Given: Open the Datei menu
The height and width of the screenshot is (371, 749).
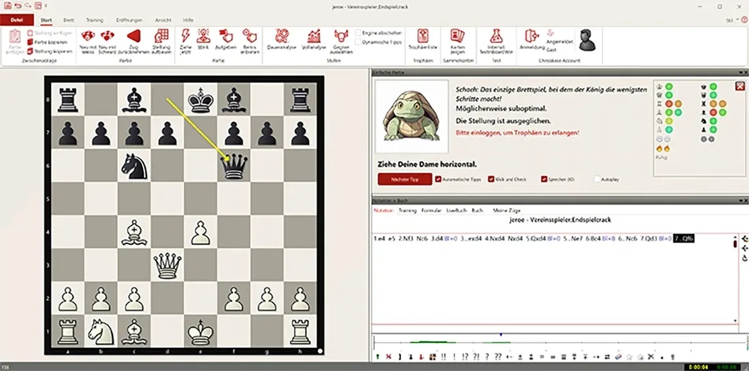Looking at the screenshot, I should click(x=17, y=20).
